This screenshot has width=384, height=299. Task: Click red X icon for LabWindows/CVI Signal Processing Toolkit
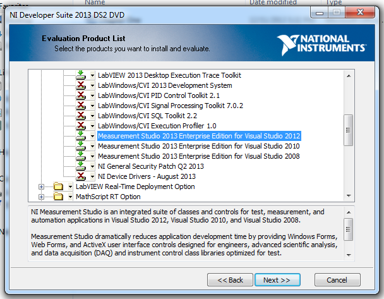81,106
